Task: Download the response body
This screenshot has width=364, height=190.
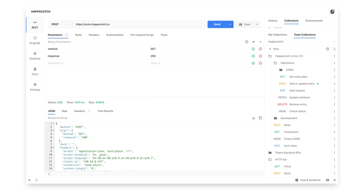Action: [253, 118]
